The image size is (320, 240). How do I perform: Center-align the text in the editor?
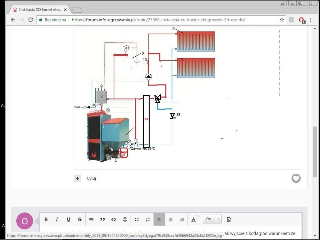click(x=171, y=220)
